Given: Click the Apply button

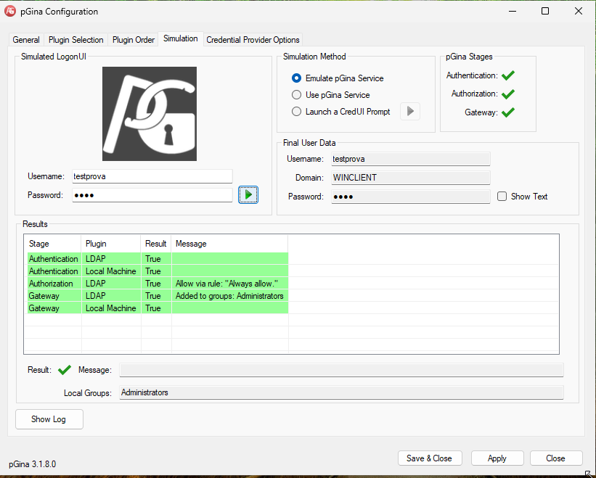Looking at the screenshot, I should pyautogui.click(x=497, y=458).
